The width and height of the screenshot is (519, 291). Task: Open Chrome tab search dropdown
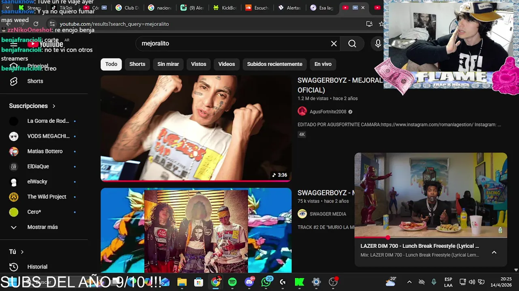(x=7, y=8)
